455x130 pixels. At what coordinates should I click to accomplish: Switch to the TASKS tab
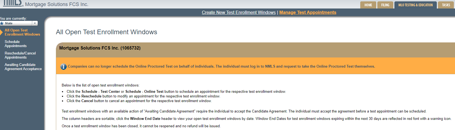[x=446, y=5]
